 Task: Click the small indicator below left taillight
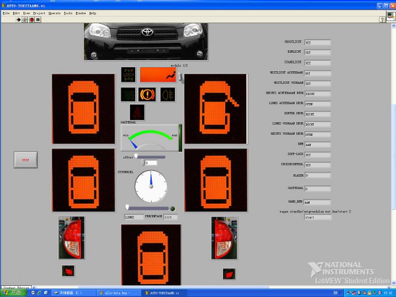(68, 271)
